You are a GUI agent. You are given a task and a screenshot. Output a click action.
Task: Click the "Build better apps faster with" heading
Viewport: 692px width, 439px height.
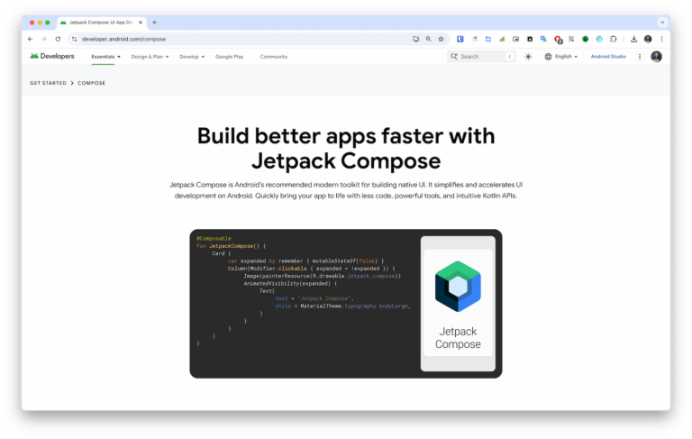pos(346,136)
